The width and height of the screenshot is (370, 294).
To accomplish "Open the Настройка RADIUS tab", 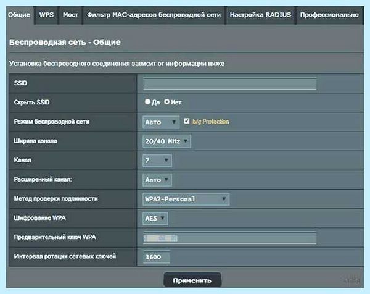I will coord(260,15).
